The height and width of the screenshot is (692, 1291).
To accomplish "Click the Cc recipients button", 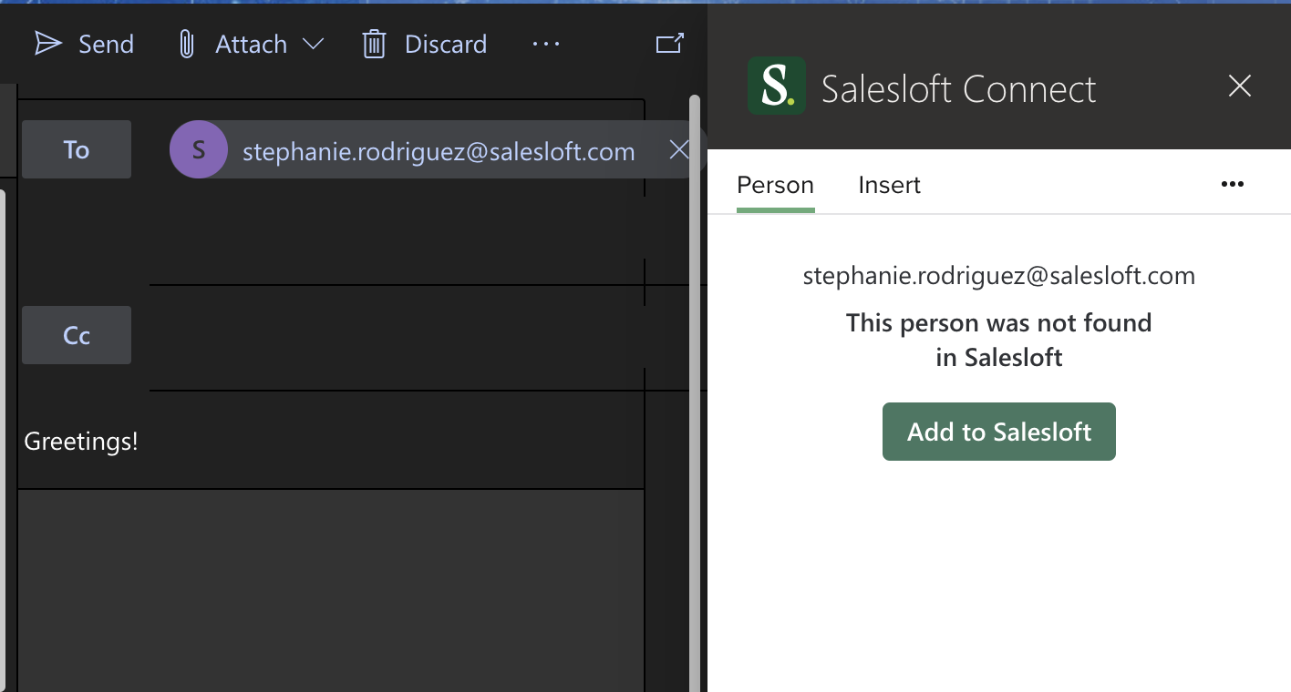I will point(77,335).
